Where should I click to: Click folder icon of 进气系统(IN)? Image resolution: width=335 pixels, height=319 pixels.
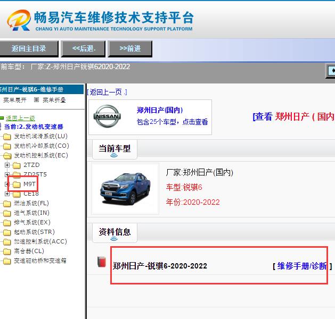pyautogui.click(x=7, y=213)
